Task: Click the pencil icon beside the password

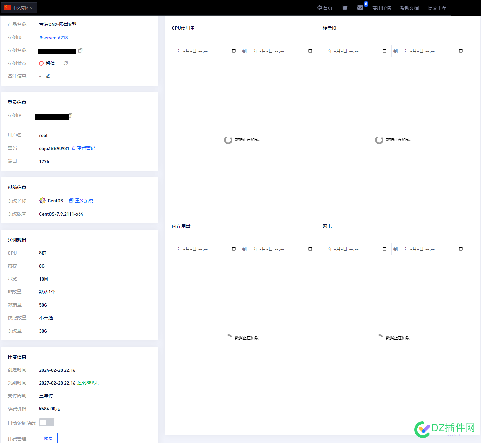Action: pos(74,148)
